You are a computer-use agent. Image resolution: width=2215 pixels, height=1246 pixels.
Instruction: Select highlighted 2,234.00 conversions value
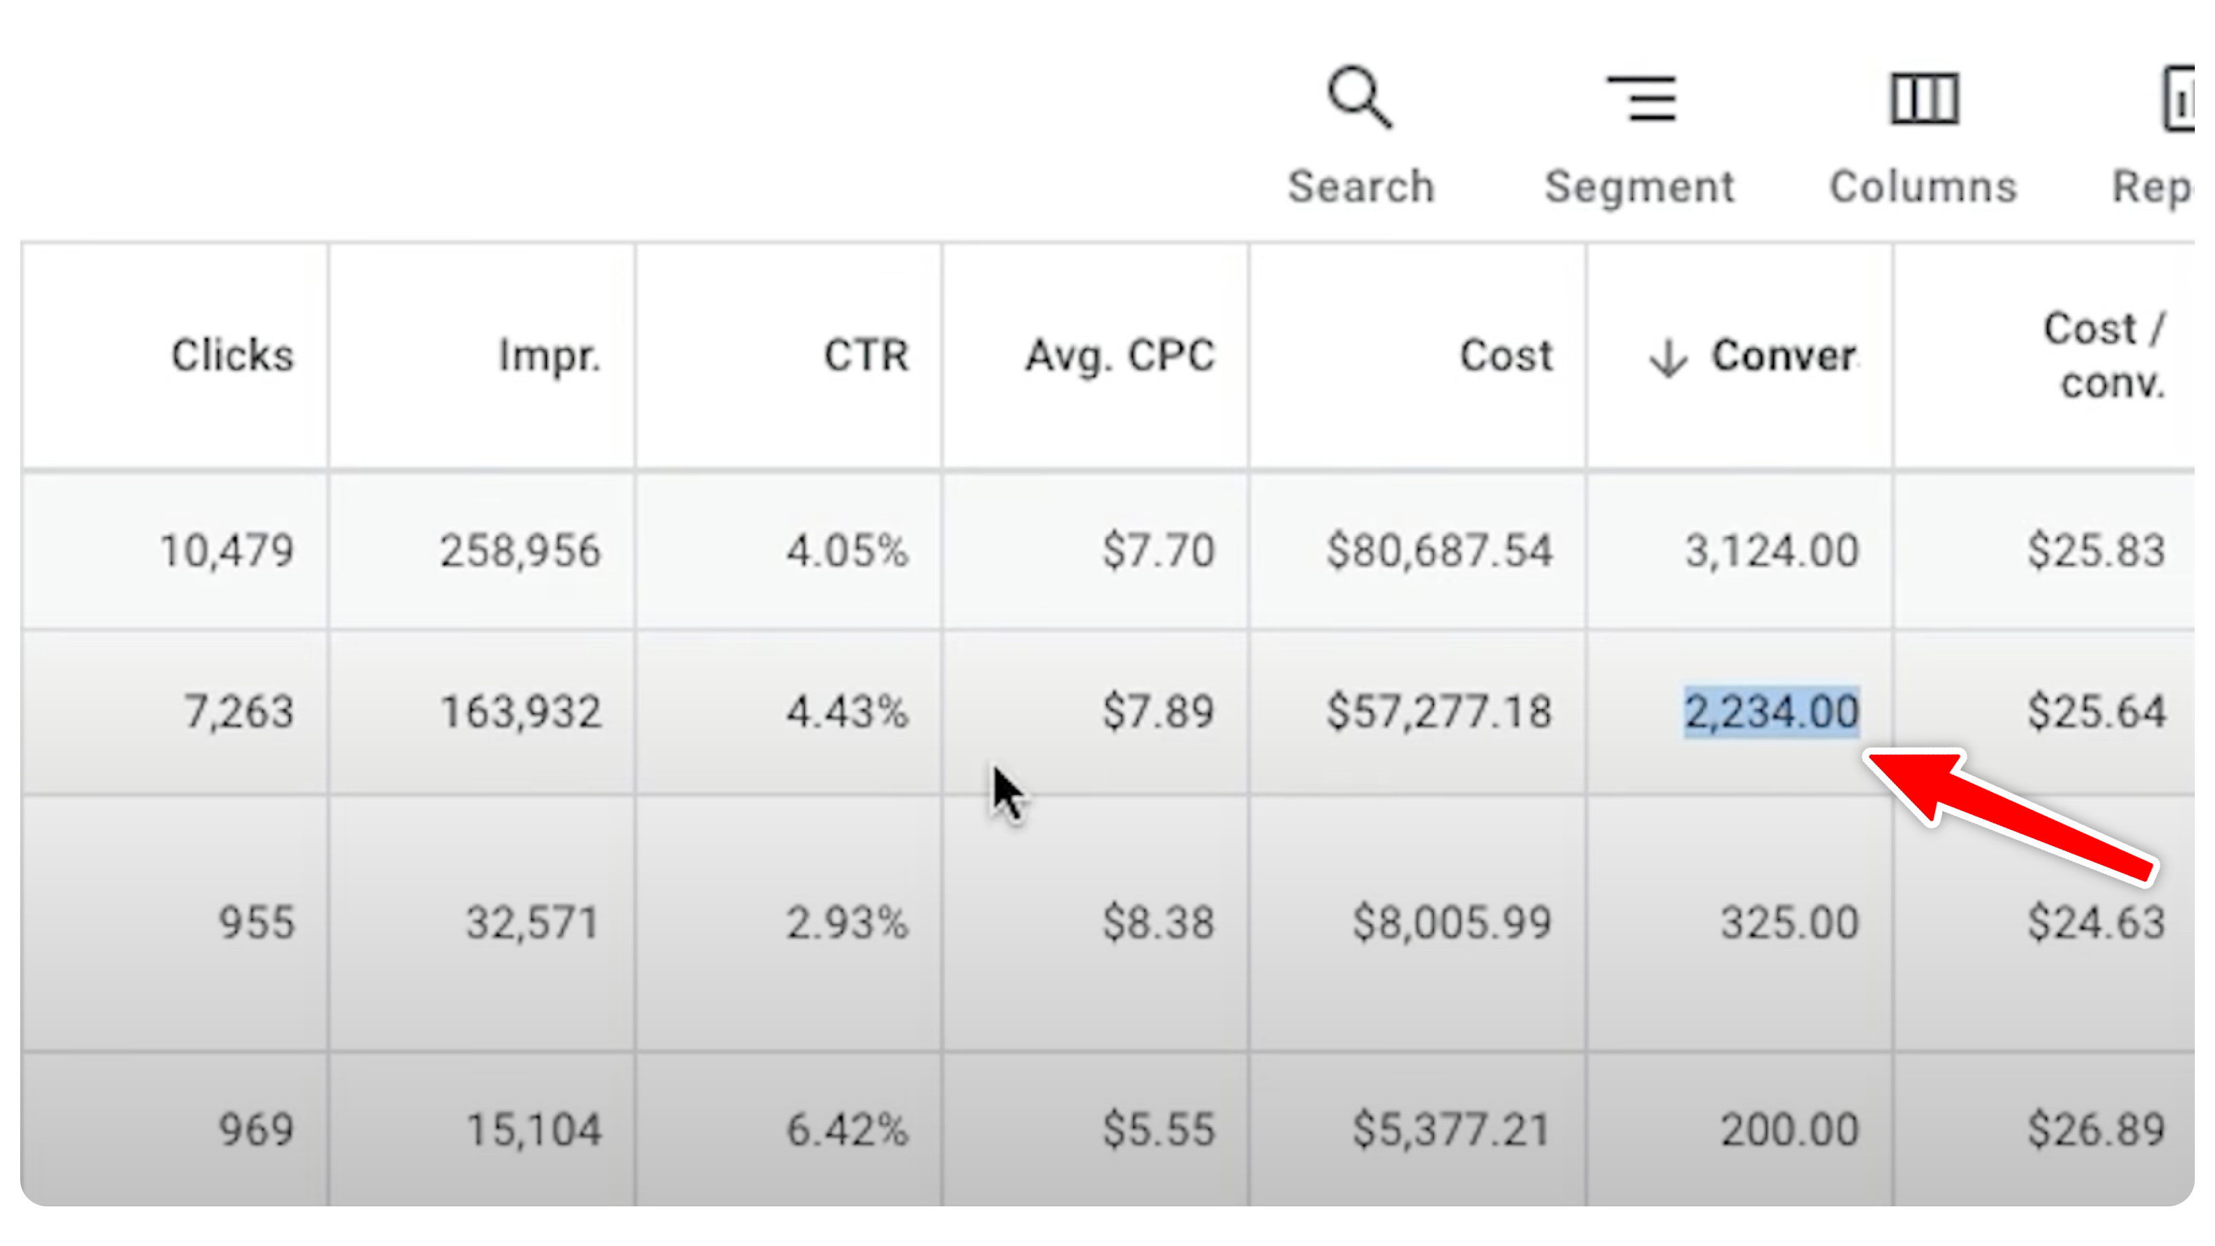point(1771,712)
